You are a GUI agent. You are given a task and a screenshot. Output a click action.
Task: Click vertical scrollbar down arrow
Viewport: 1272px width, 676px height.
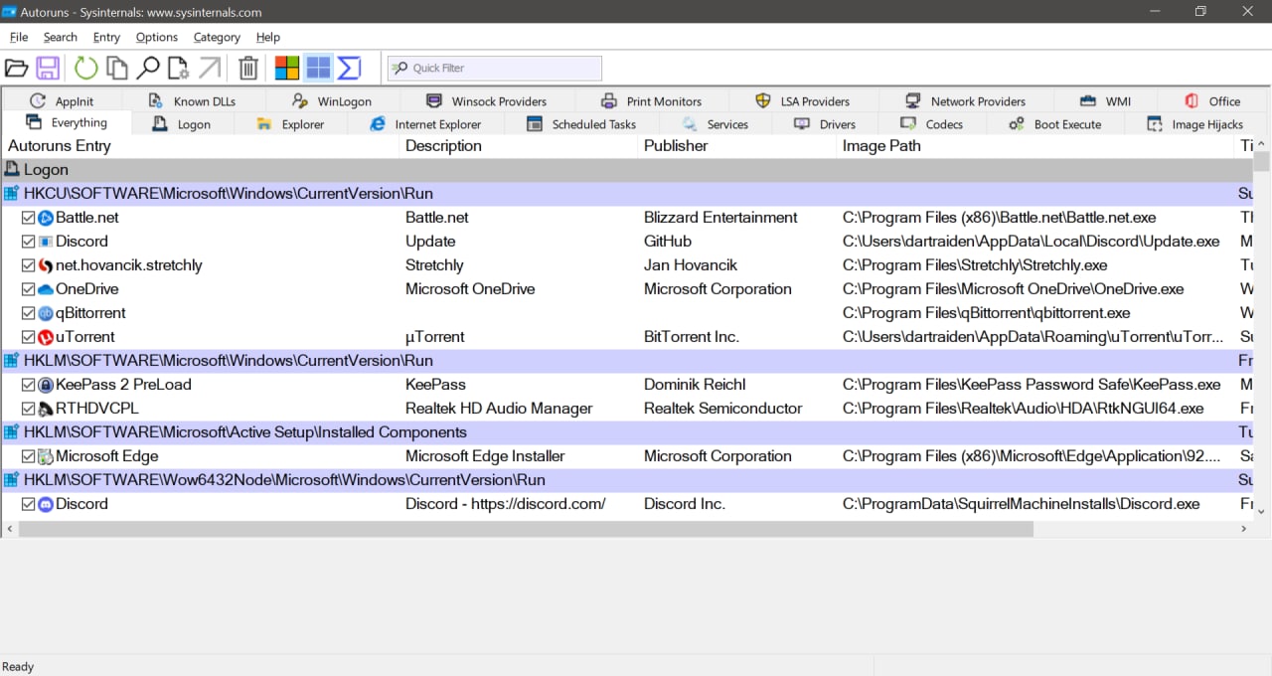pyautogui.click(x=1261, y=511)
